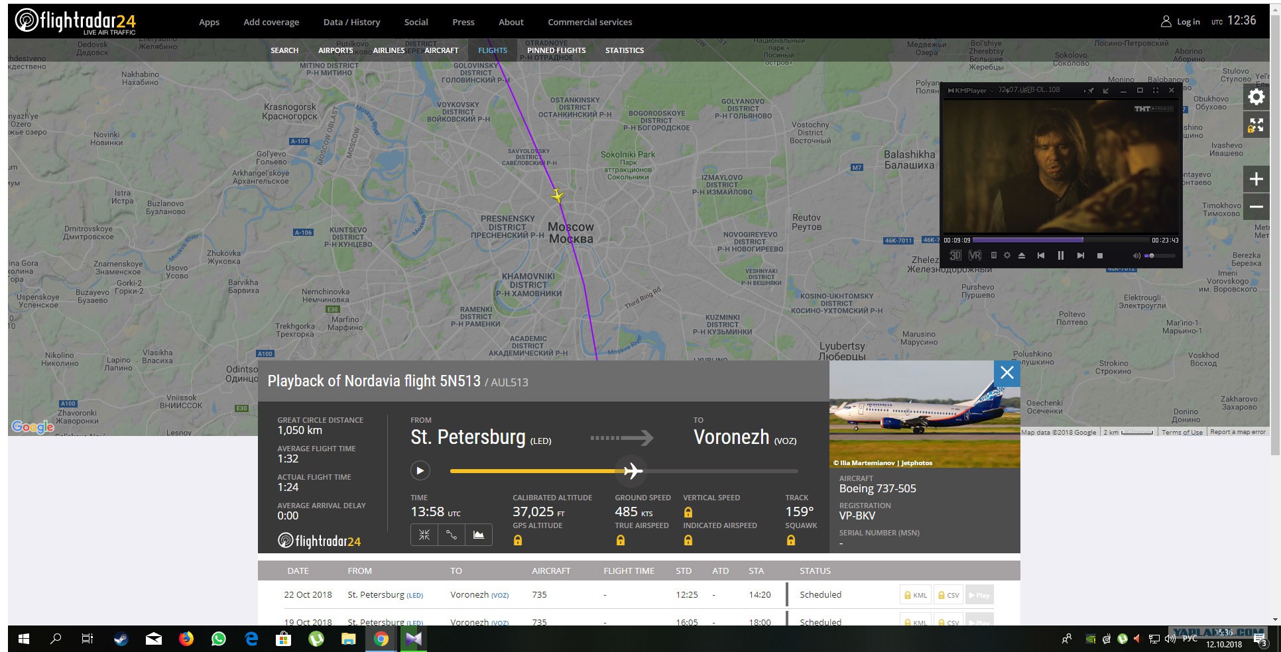This screenshot has width=1281, height=652.
Task: Adjust the KMPlayer volume slider
Action: [1160, 256]
